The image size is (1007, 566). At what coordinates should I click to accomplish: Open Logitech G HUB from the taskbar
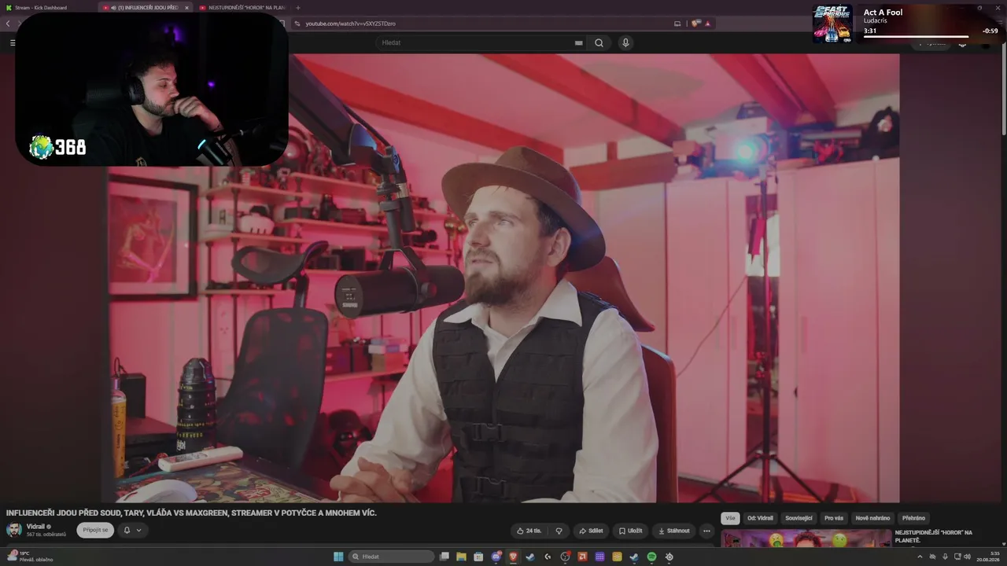point(548,557)
